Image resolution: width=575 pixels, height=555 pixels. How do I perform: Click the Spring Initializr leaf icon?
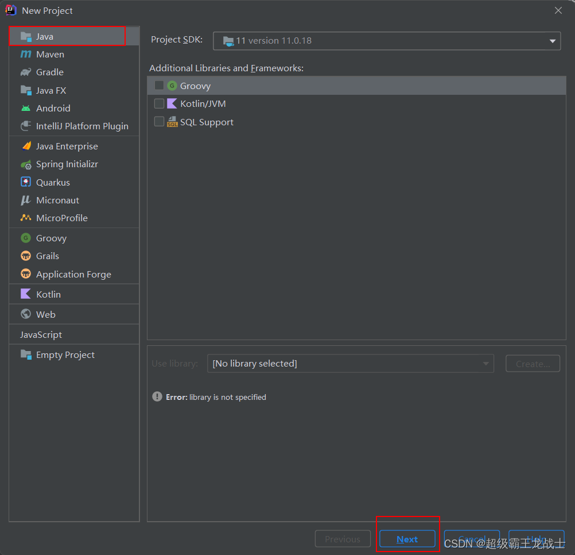26,164
